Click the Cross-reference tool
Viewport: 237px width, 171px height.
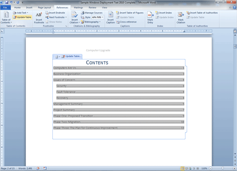click(x=126, y=22)
